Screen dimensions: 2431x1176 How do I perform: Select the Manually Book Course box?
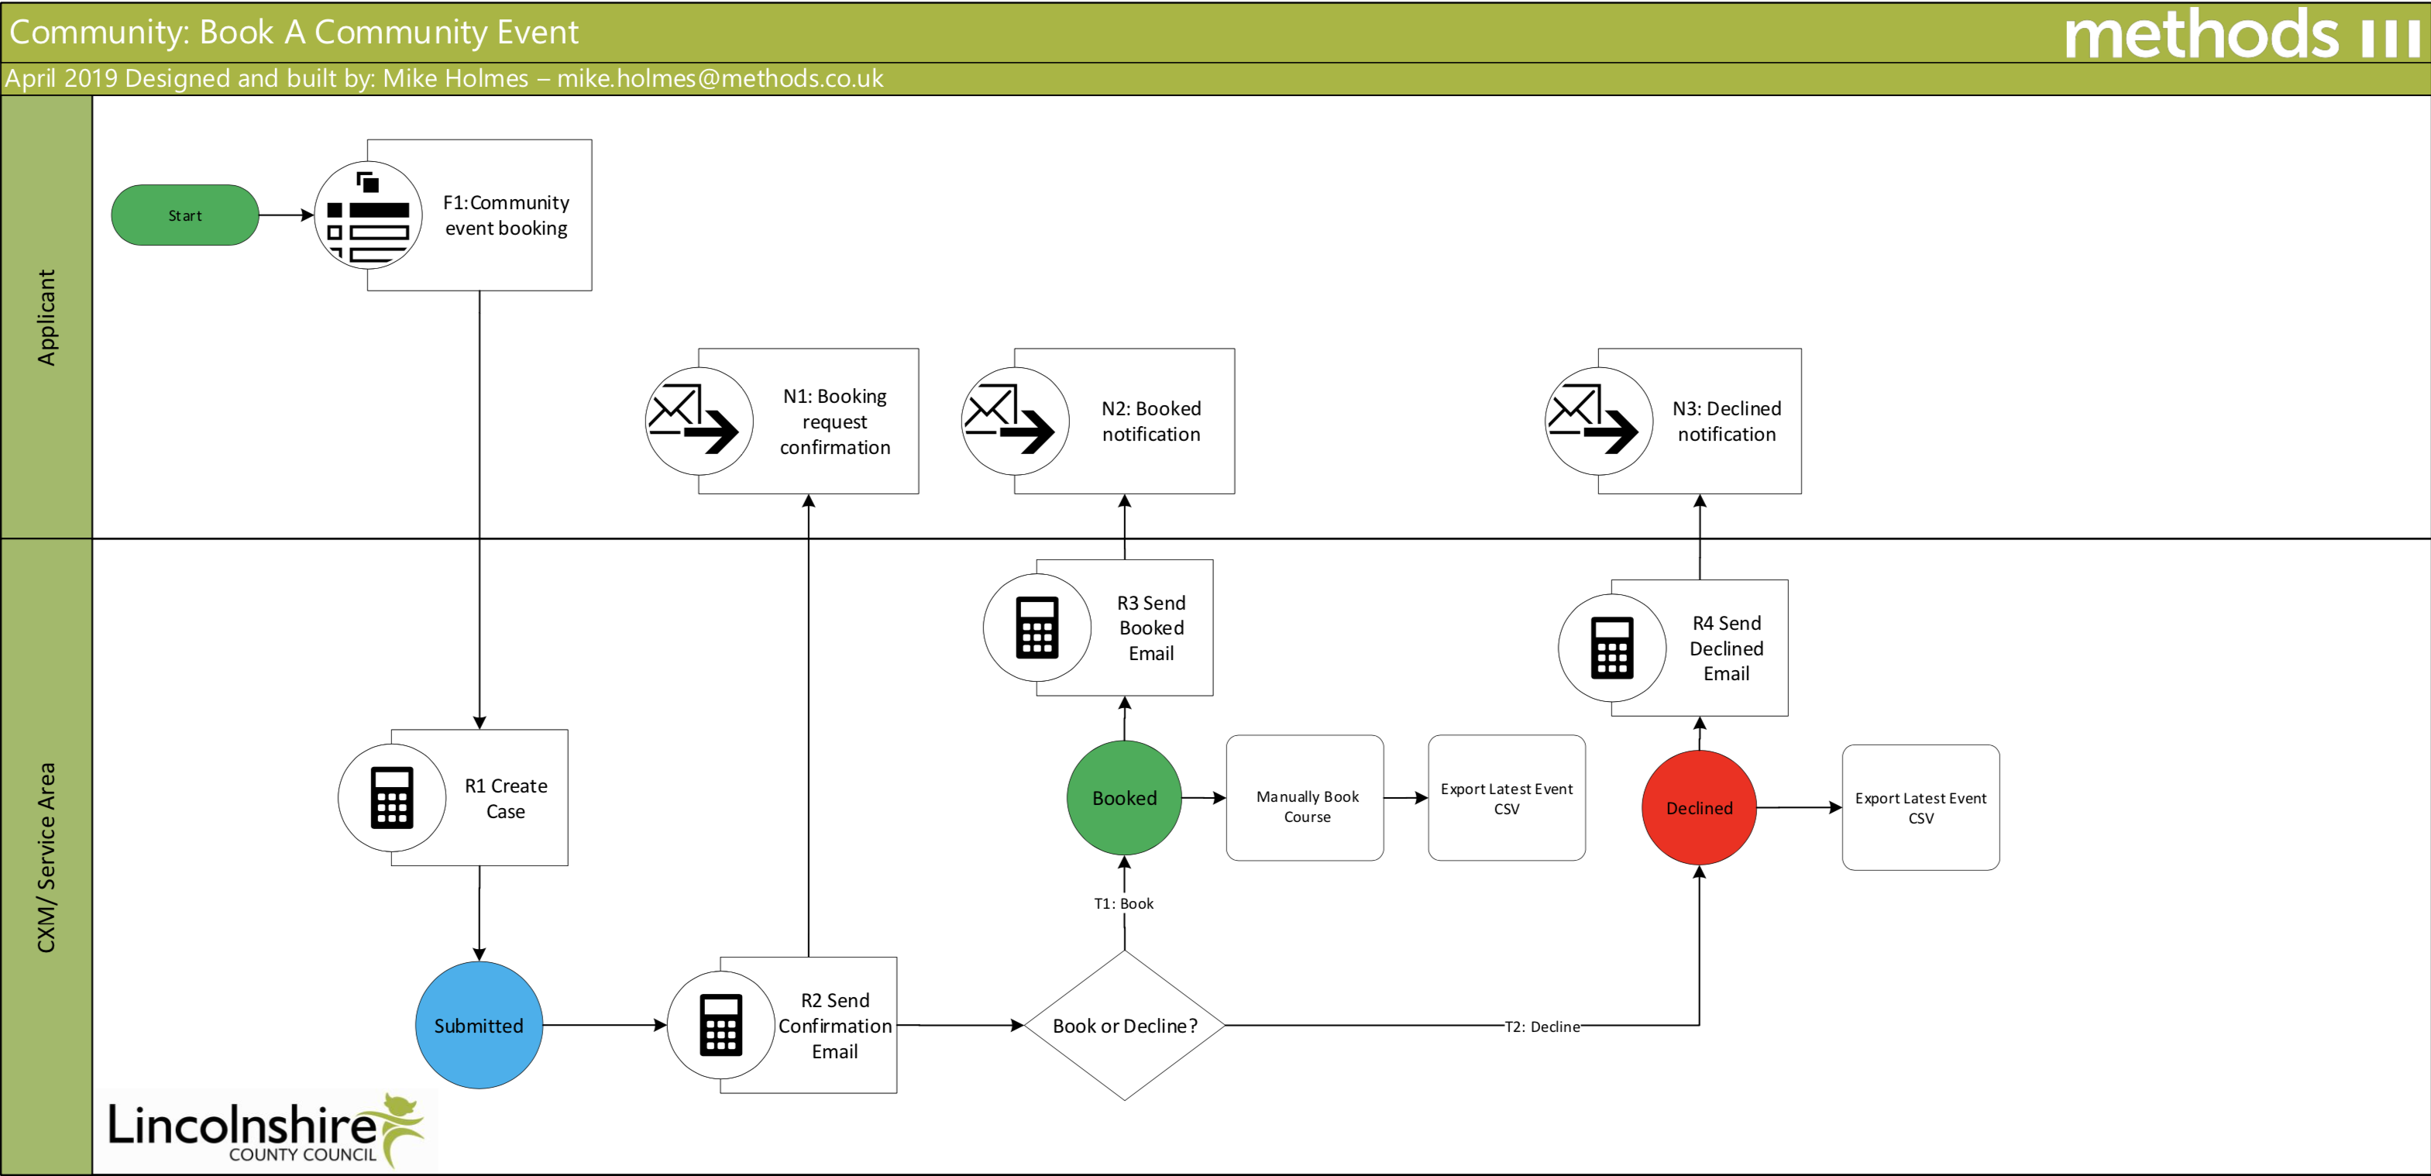(1305, 797)
